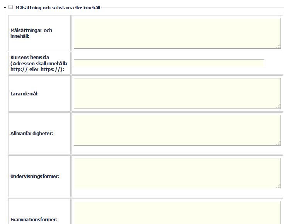Click the Lärandemål textarea resize handle
284x224 pixels.
point(278,106)
